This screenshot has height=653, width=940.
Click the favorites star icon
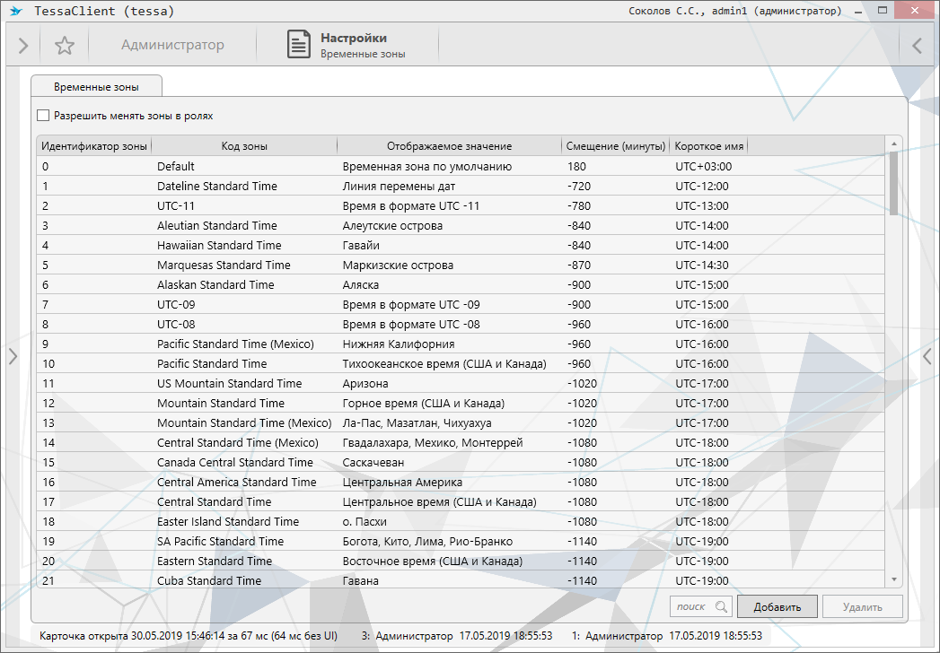pyautogui.click(x=65, y=46)
